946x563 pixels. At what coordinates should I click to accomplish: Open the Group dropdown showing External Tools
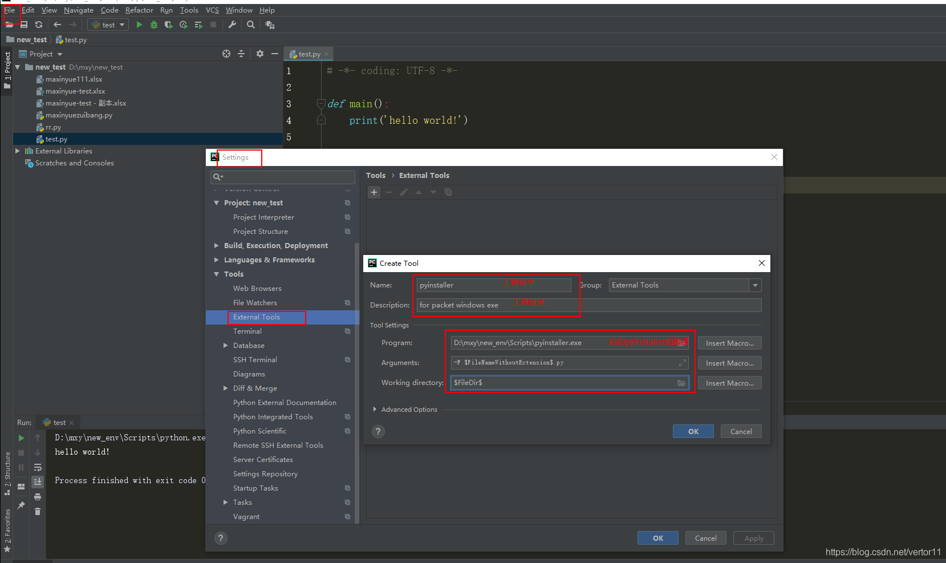[x=755, y=285]
